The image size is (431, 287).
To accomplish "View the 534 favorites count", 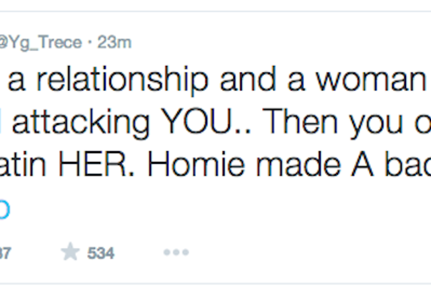I will point(100,253).
